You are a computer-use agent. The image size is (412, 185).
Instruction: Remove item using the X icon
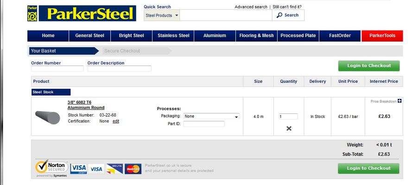pyautogui.click(x=289, y=128)
